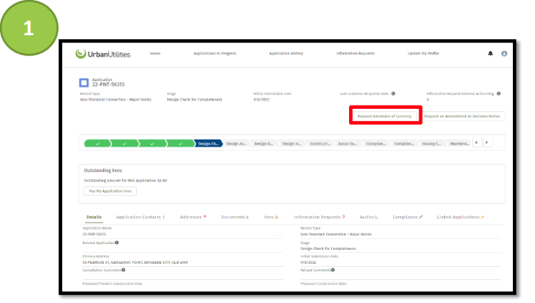Go to Home in the top navigation
The height and width of the screenshot is (303, 535).
tap(155, 53)
